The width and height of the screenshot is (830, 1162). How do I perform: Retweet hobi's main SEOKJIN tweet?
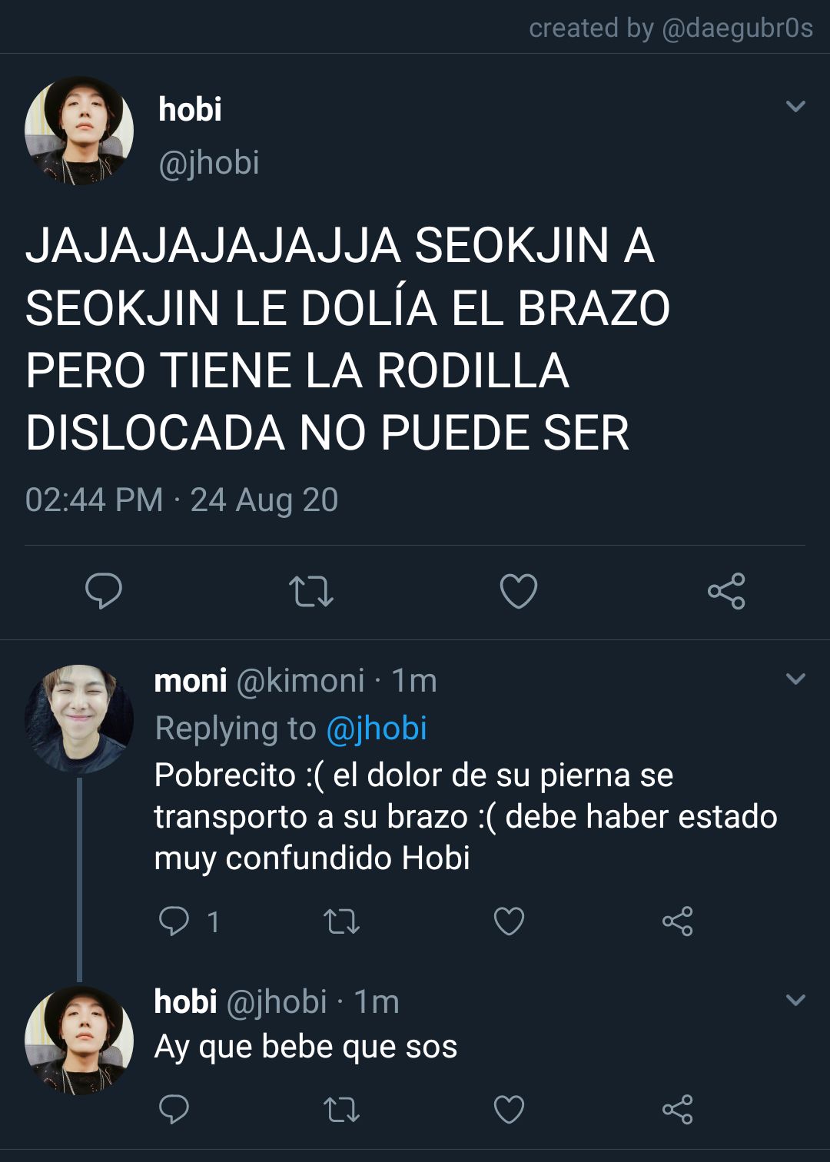coord(311,592)
